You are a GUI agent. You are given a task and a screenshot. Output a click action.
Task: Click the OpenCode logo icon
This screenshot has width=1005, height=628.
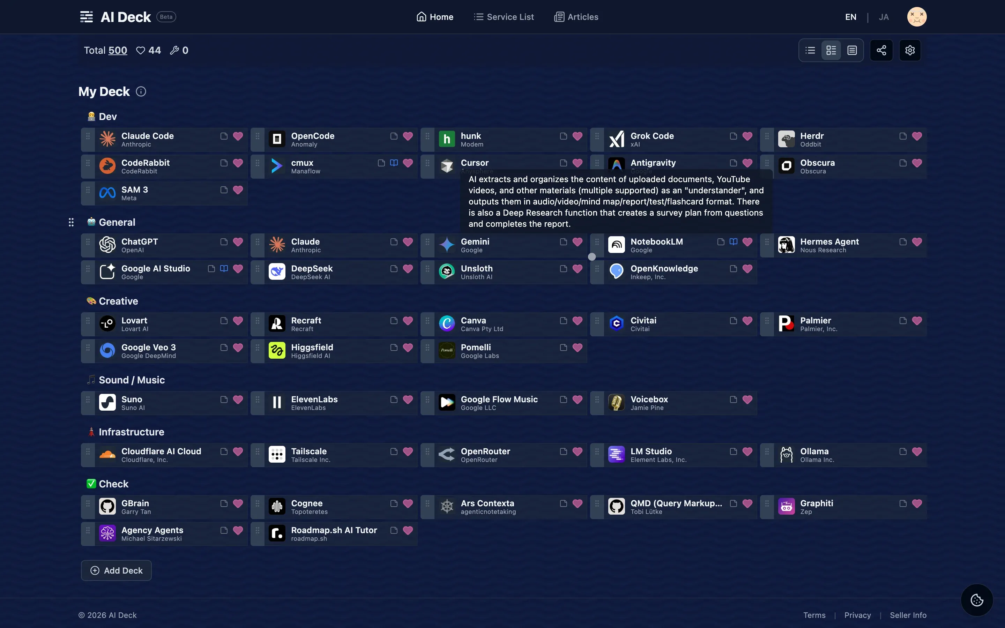(x=277, y=139)
